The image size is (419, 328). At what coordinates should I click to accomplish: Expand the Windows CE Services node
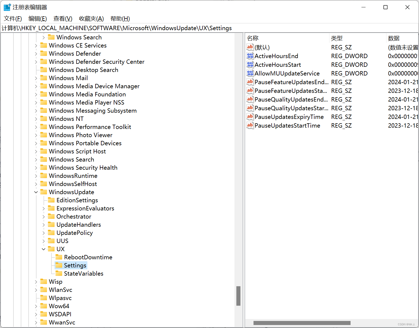point(36,46)
